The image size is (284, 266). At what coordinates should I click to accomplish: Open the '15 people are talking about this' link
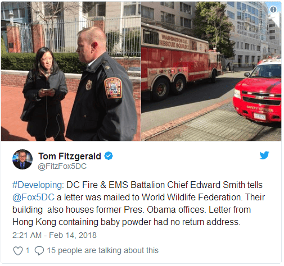point(102,250)
